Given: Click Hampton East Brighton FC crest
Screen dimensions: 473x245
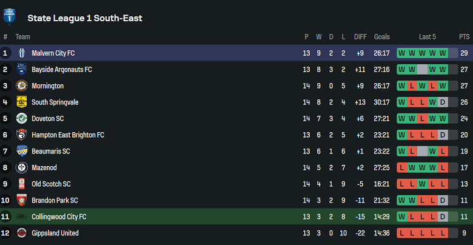Looking at the screenshot, I should pos(22,135).
